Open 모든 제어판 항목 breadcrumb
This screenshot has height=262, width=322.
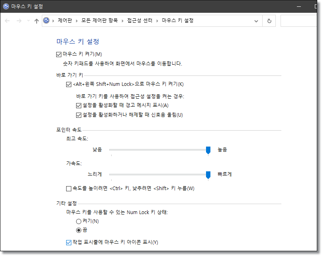coord(100,21)
